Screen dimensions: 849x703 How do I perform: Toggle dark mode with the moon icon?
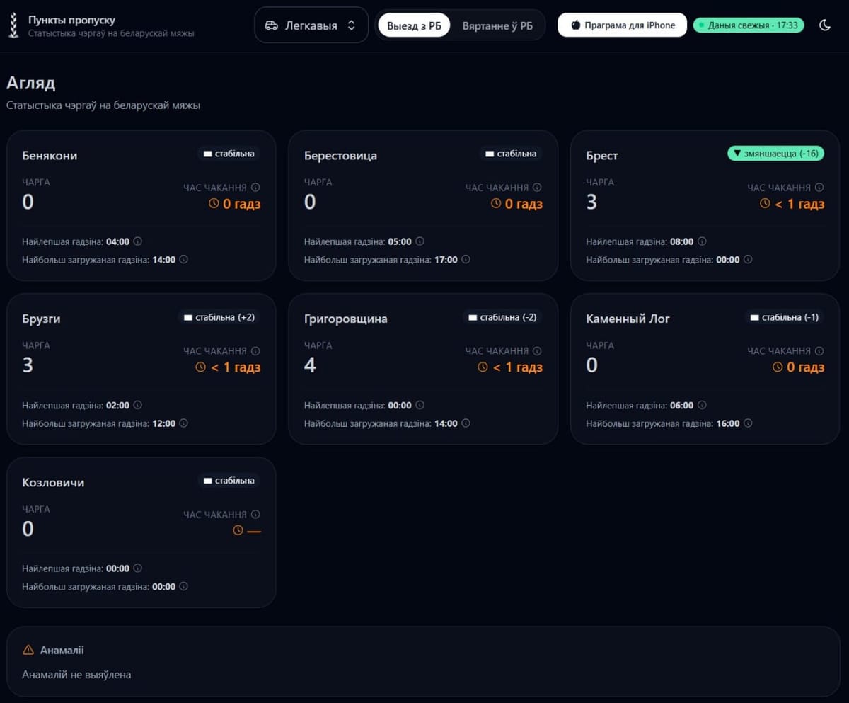(824, 25)
